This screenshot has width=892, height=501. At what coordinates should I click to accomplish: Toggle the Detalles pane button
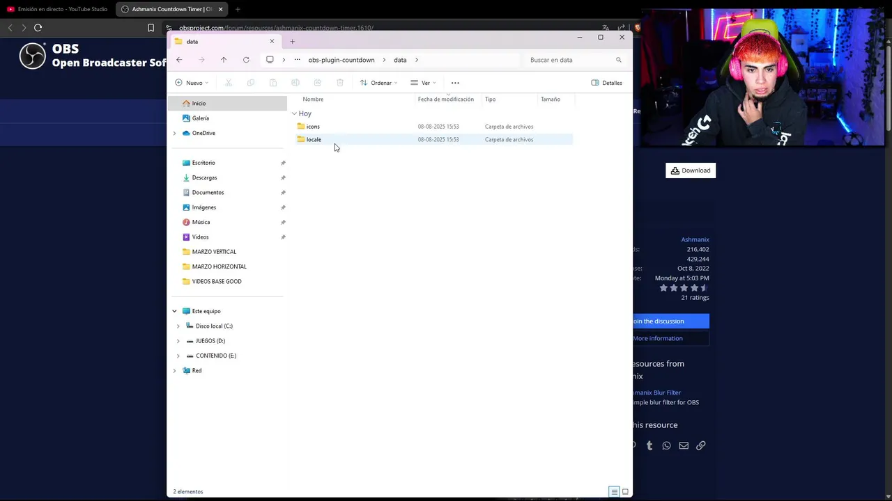pos(606,83)
